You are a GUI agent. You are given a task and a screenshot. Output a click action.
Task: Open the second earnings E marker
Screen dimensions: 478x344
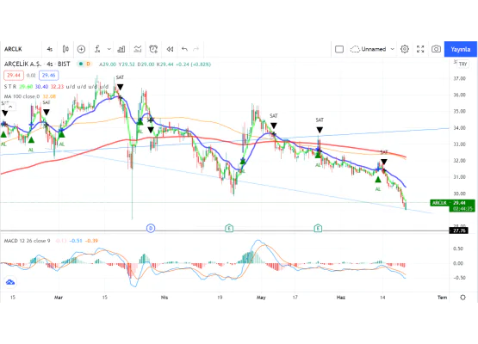[x=318, y=228]
